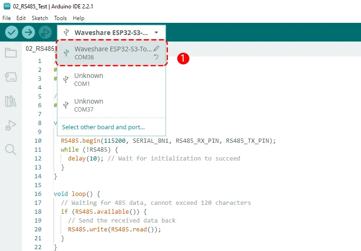Click the Verify checkmark button
The image size is (361, 251).
click(x=12, y=32)
